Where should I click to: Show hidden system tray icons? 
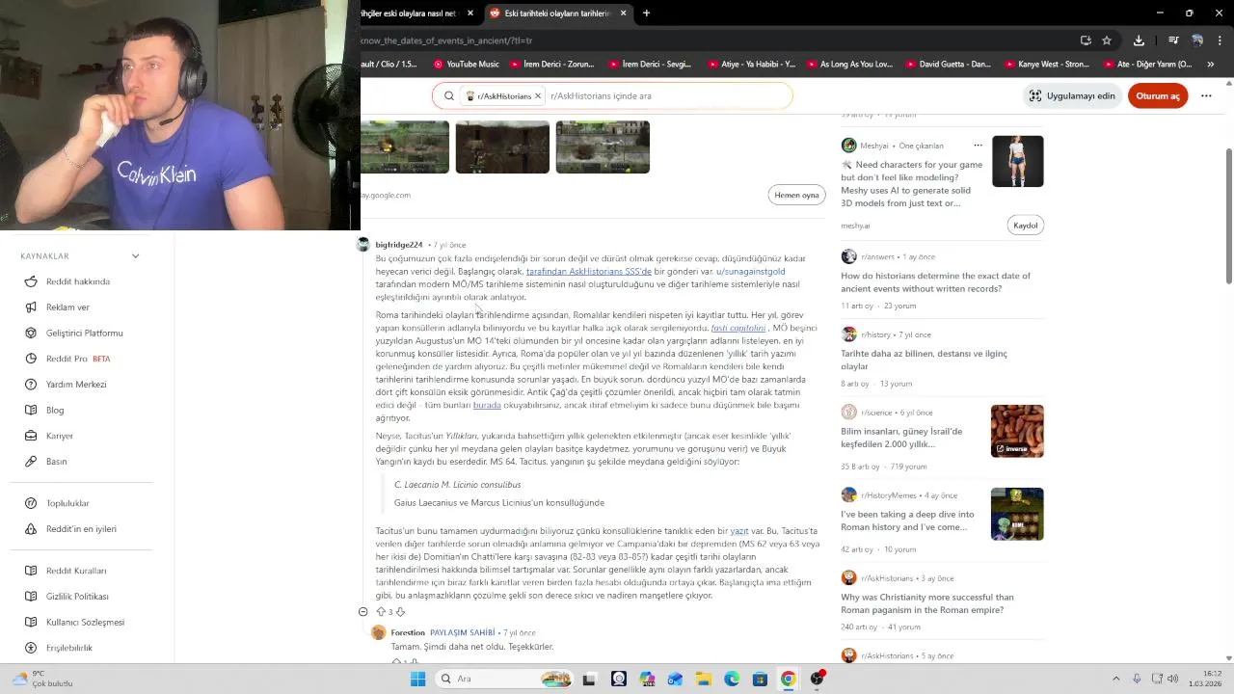click(1116, 679)
